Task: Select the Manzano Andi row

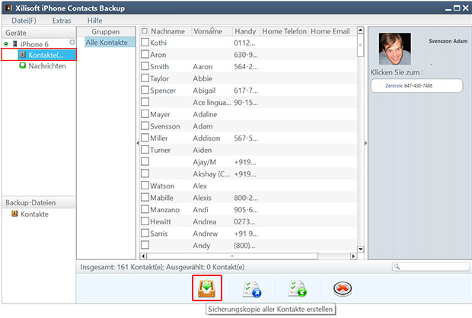Action: 248,209
